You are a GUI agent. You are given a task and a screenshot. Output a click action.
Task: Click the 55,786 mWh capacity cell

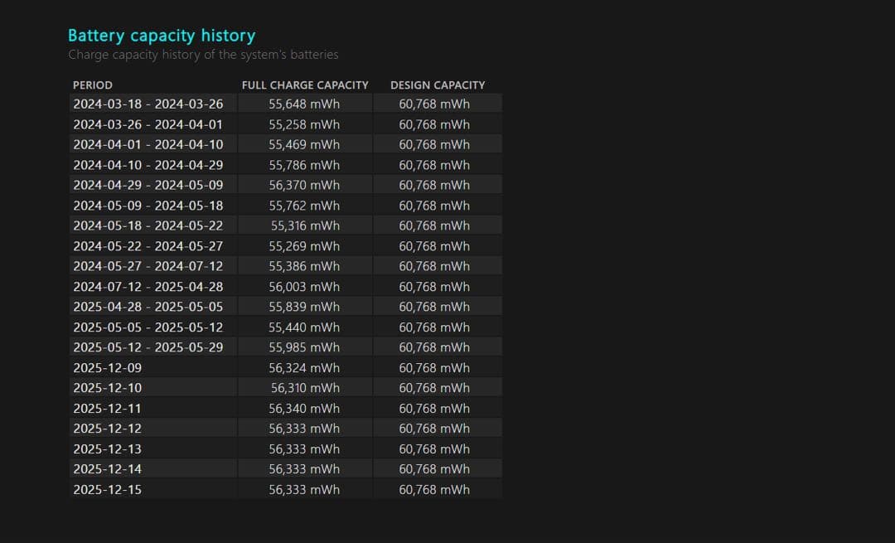(x=304, y=165)
